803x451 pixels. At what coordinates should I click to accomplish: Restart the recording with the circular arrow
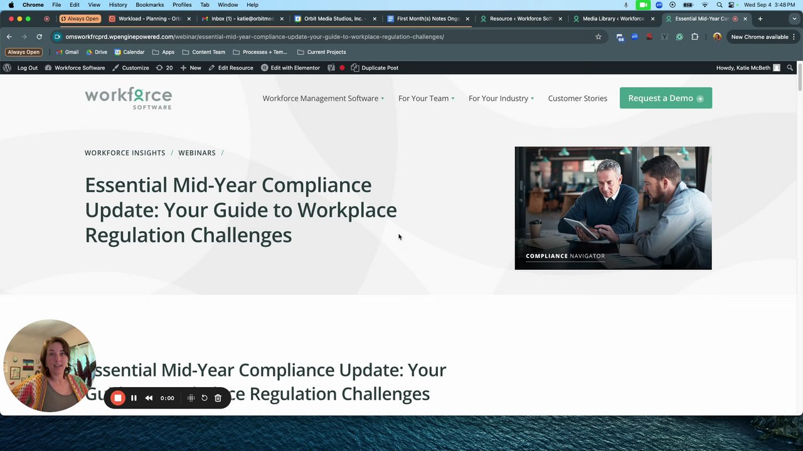point(205,398)
